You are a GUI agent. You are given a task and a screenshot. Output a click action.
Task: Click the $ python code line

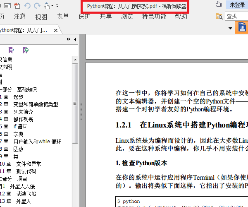[129, 201]
